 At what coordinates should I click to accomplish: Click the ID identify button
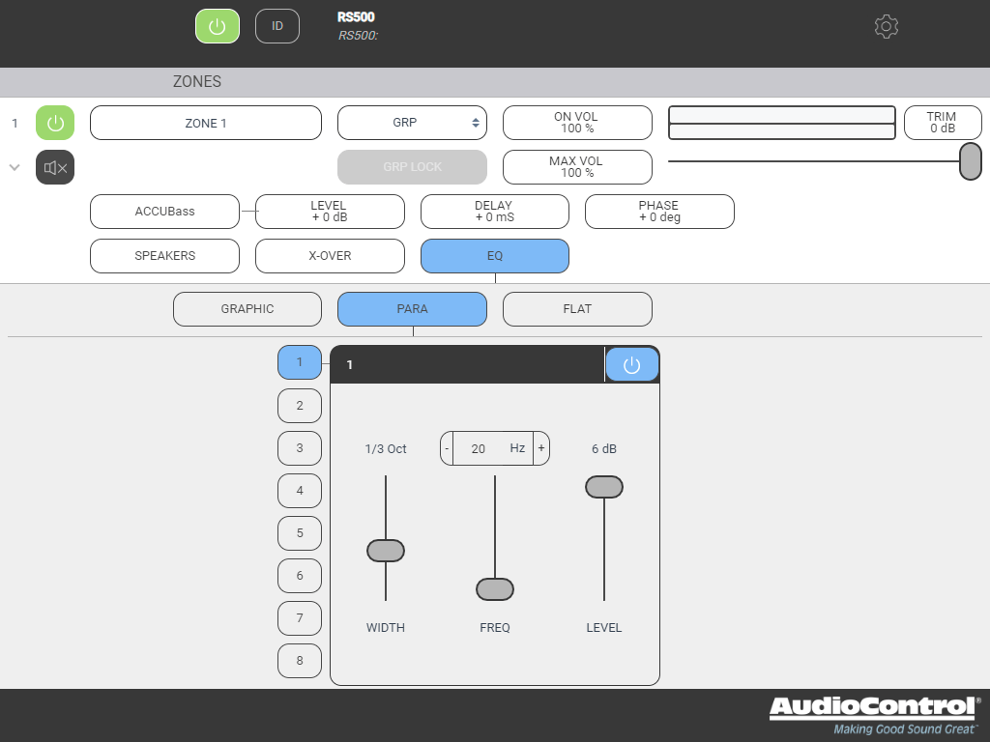[277, 26]
